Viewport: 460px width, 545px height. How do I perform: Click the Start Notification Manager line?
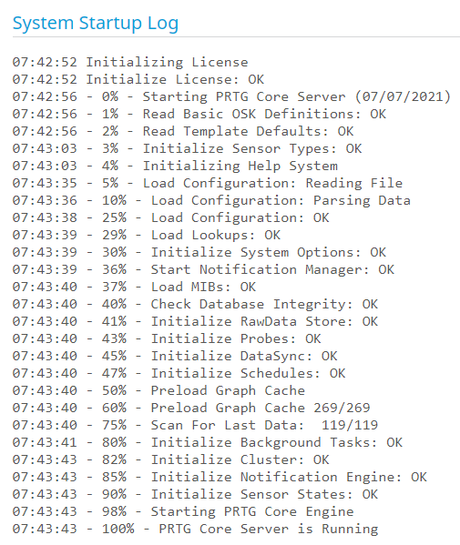pos(203,269)
